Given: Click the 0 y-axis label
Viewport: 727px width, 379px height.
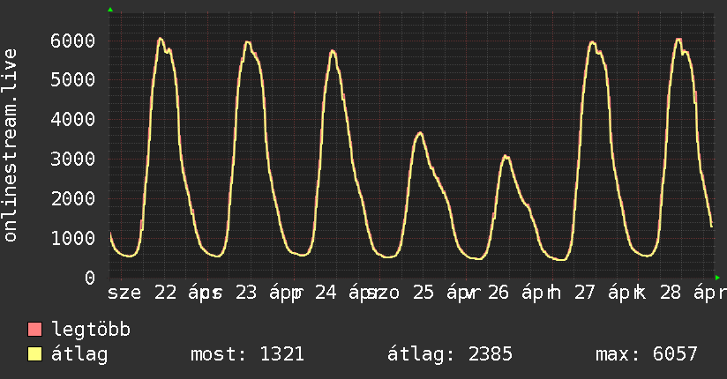Looking at the screenshot, I should coord(90,278).
